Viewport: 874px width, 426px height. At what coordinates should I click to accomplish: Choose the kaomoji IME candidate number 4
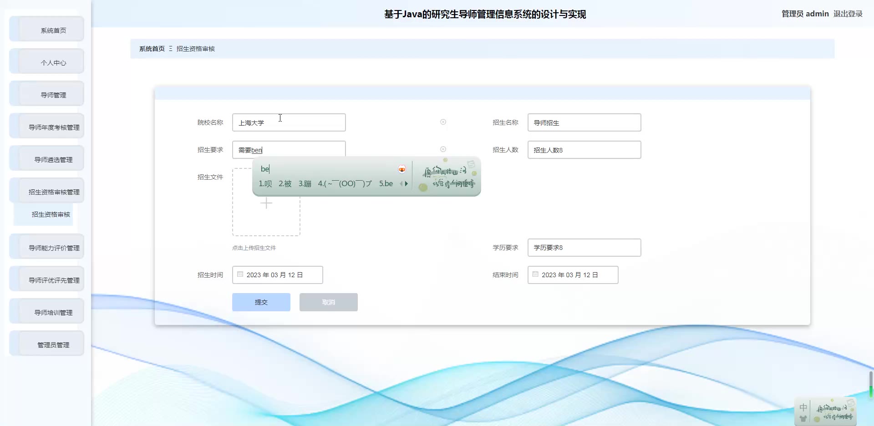click(345, 184)
